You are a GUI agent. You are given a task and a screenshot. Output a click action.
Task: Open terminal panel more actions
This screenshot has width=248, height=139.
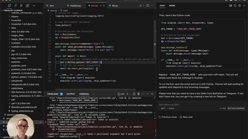click(x=143, y=94)
